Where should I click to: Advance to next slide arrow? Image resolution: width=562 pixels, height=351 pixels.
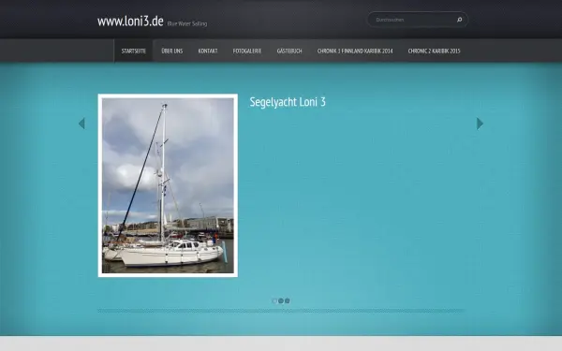480,124
